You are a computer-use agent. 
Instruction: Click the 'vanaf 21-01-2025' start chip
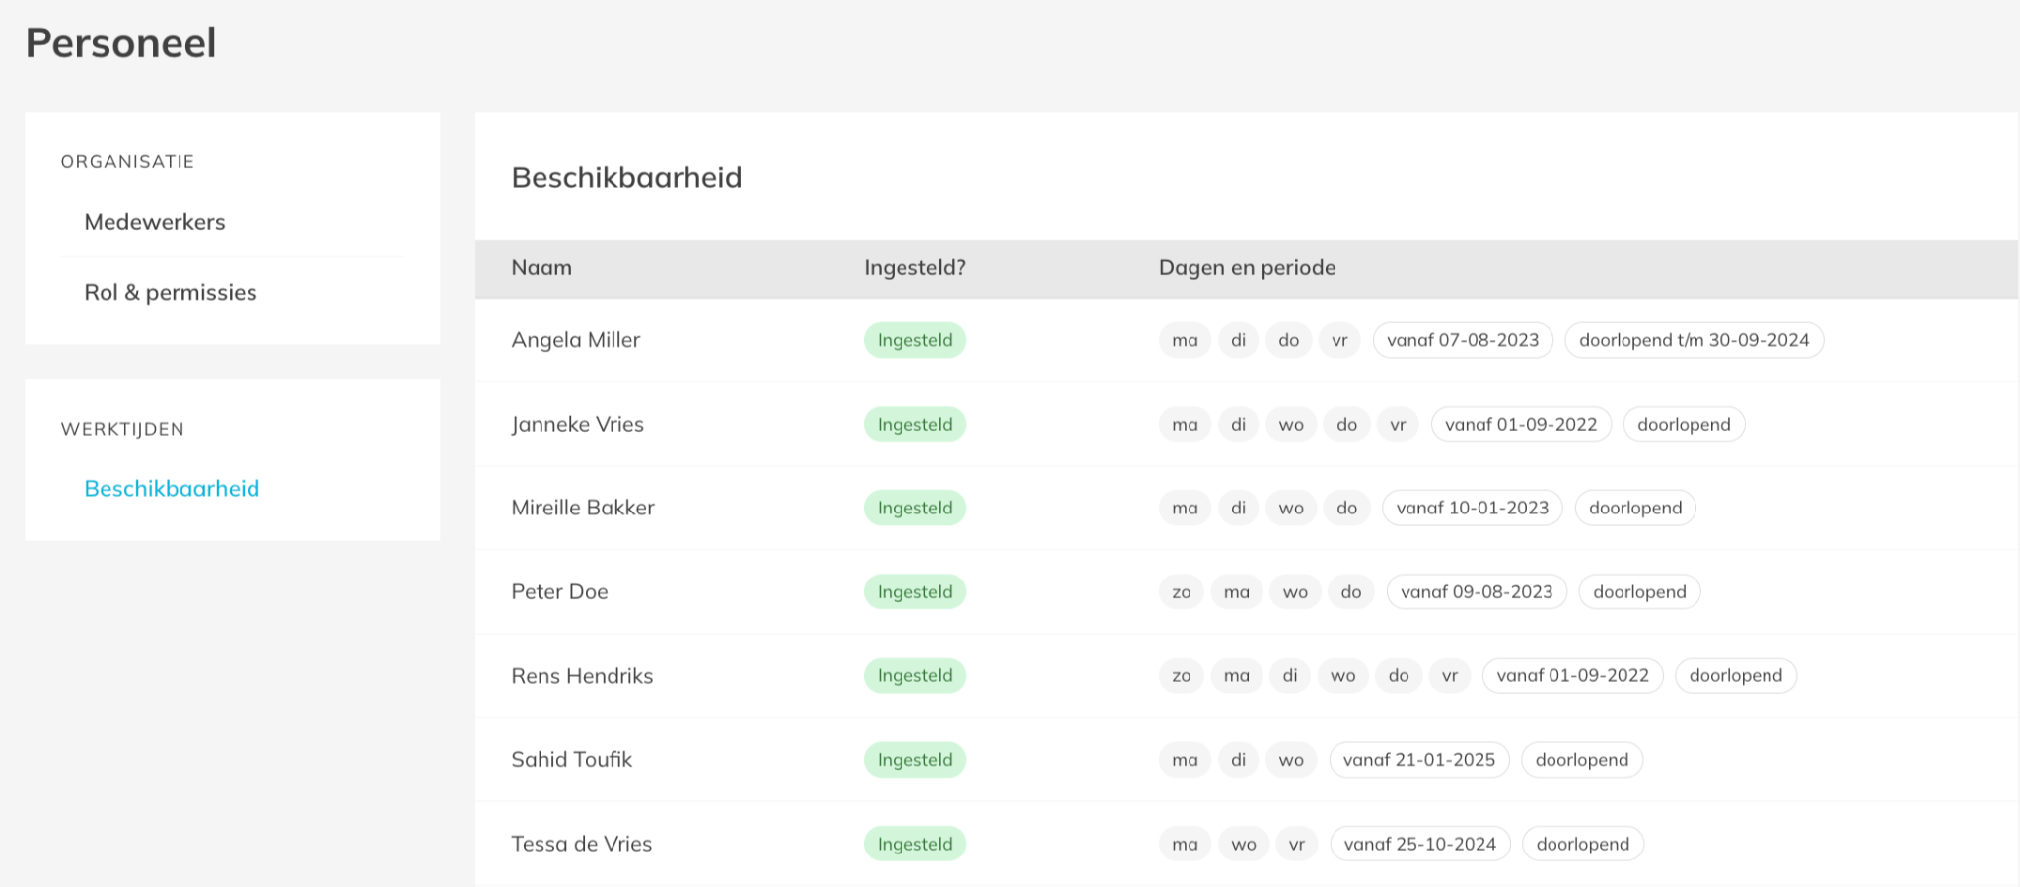coord(1418,760)
